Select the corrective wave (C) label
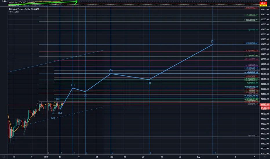The image size is (270, 159). point(60,113)
